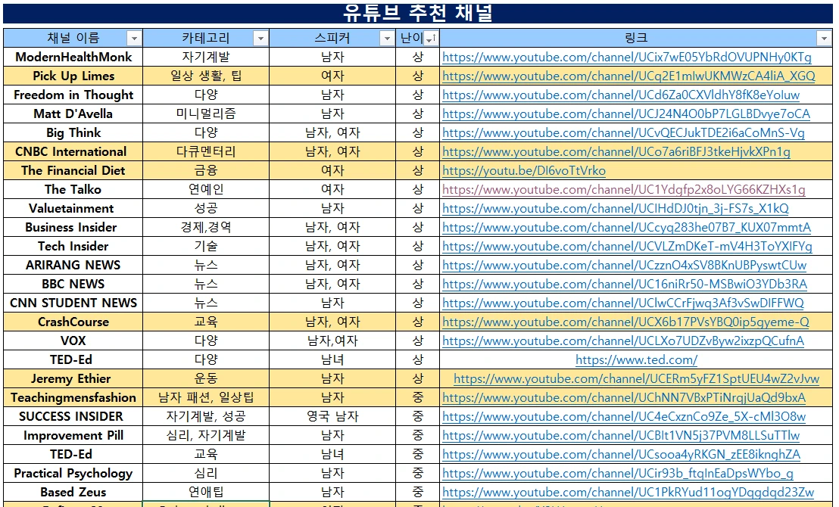Select the title cell 유튜브 추천 채널
Viewport: 839px width, 507px height.
pos(418,13)
